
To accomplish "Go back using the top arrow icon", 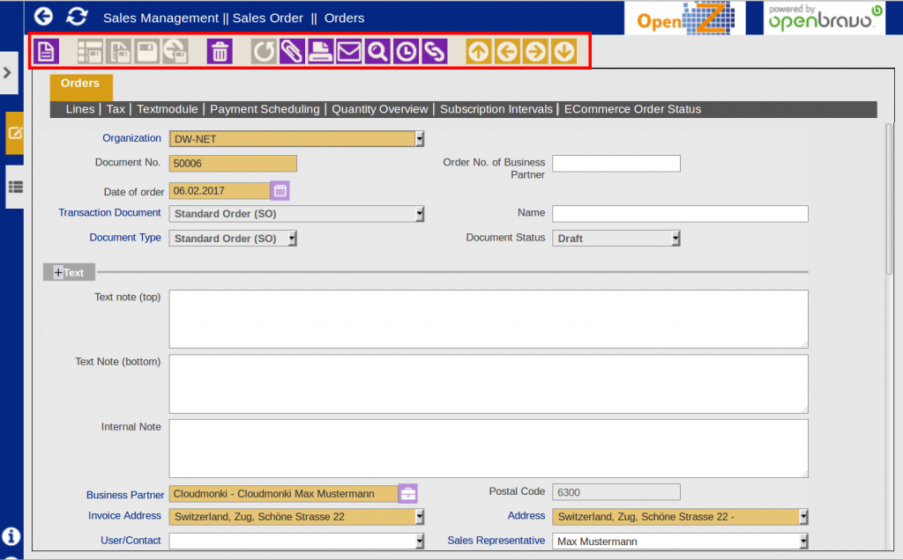I will (43, 17).
